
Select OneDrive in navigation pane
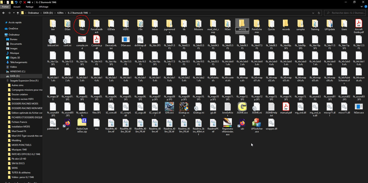pyautogui.click(x=13, y=28)
